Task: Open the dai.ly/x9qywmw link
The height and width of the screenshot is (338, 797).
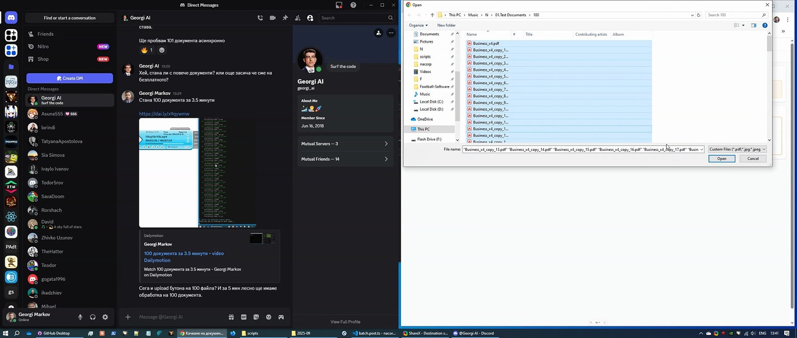Action: (164, 114)
